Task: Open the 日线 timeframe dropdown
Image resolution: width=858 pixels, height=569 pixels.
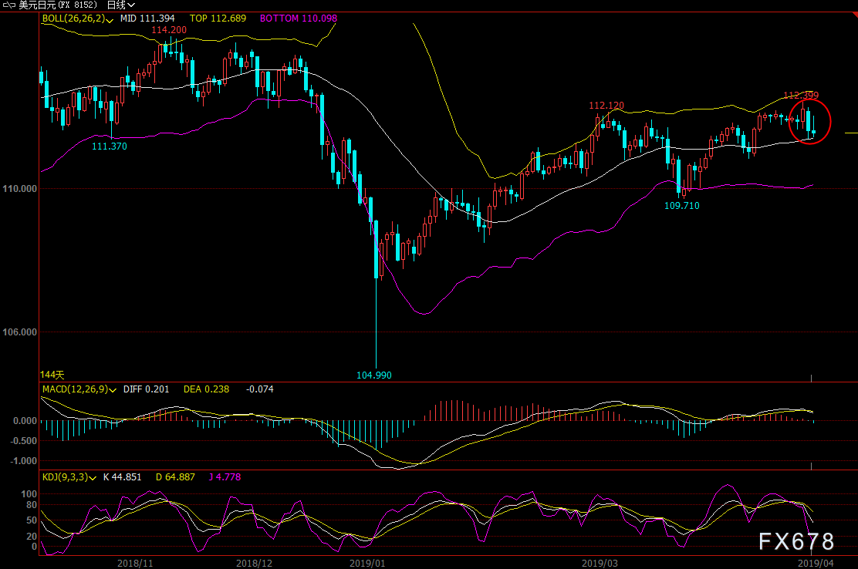Action: (120, 5)
